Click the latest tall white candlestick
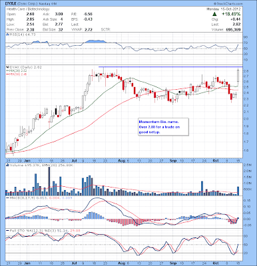The image size is (257, 266). point(238,76)
